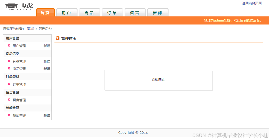Screen dimensions: 269x140
Task: Click the 管理后台 breadcrumb text
Action: (x=45, y=29)
